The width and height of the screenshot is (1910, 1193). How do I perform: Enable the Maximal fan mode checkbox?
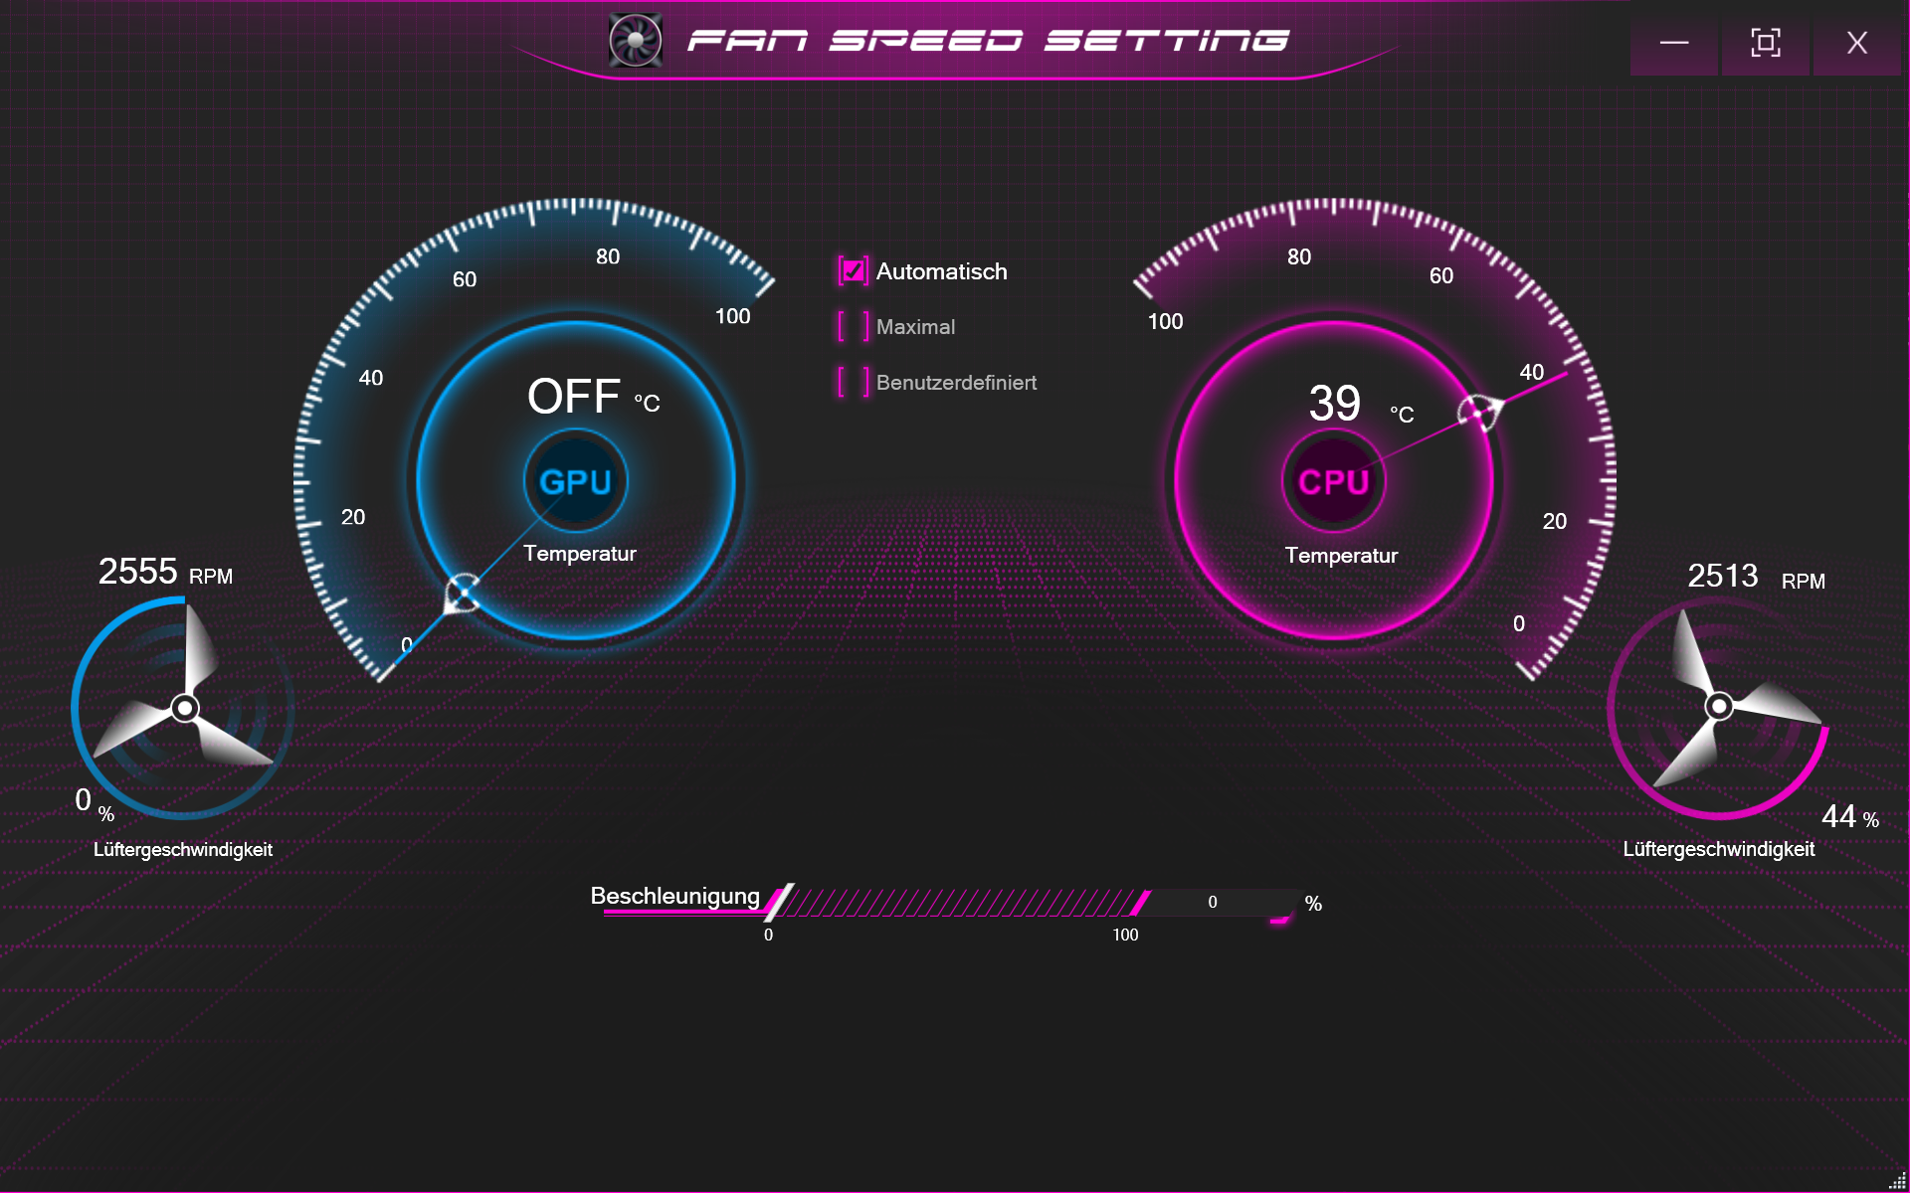[853, 326]
